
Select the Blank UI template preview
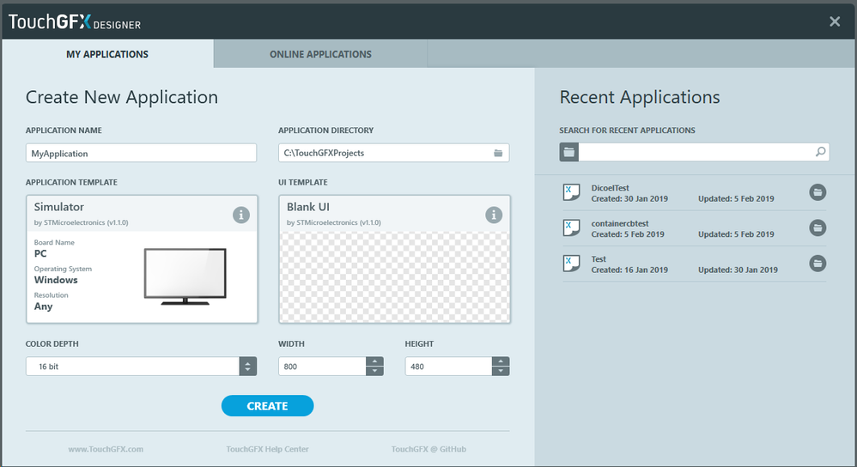click(x=395, y=277)
